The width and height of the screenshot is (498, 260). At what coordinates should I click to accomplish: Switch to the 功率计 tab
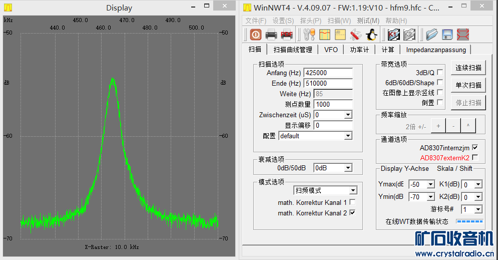359,50
